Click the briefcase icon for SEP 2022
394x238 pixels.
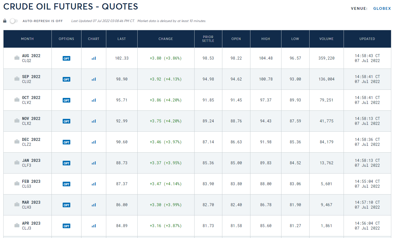tap(17, 79)
